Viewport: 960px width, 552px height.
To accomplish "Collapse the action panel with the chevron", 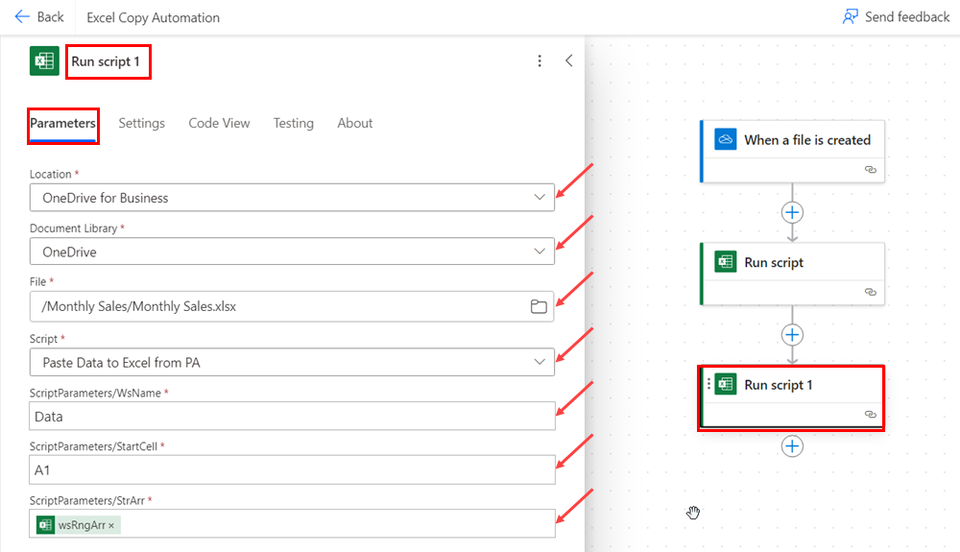I will tap(568, 60).
